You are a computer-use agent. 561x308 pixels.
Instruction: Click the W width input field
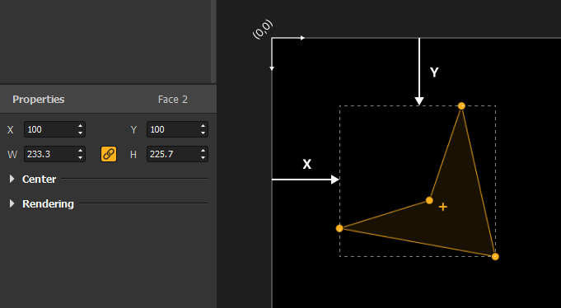click(x=54, y=154)
